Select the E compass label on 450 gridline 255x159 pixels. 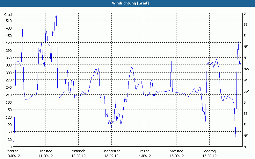(244, 36)
